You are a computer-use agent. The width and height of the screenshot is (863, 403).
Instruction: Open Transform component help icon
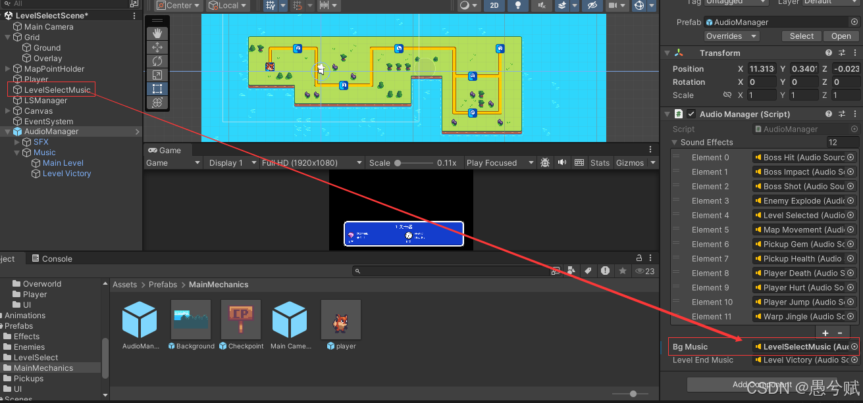(x=829, y=53)
